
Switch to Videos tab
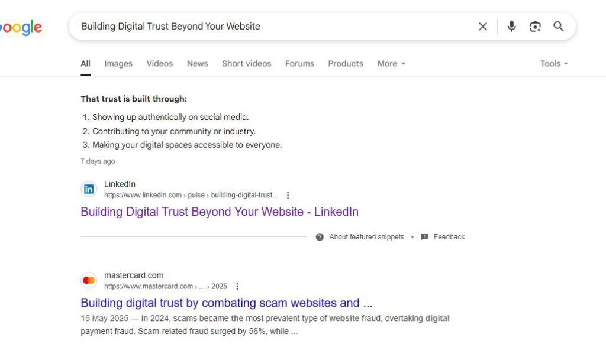tap(160, 64)
